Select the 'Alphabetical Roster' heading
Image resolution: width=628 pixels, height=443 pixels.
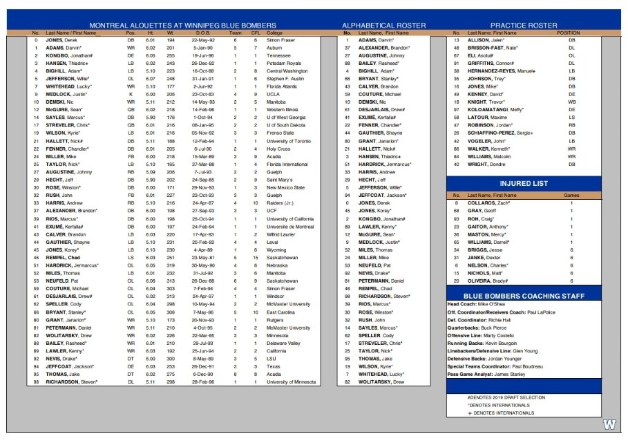point(383,26)
